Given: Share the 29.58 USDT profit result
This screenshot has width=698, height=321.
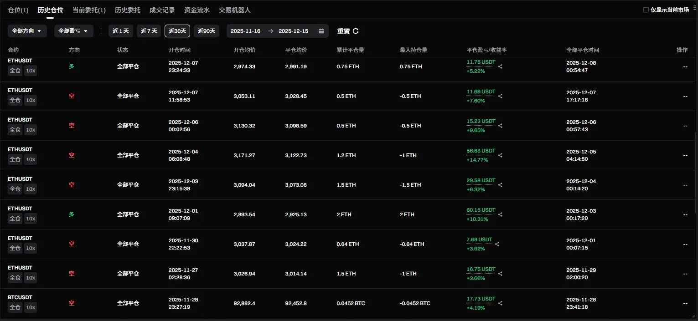Looking at the screenshot, I should (500, 185).
